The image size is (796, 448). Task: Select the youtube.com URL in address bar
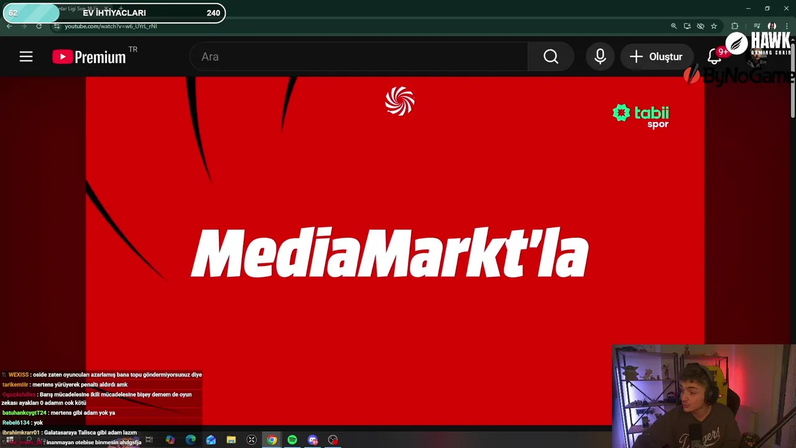[111, 26]
